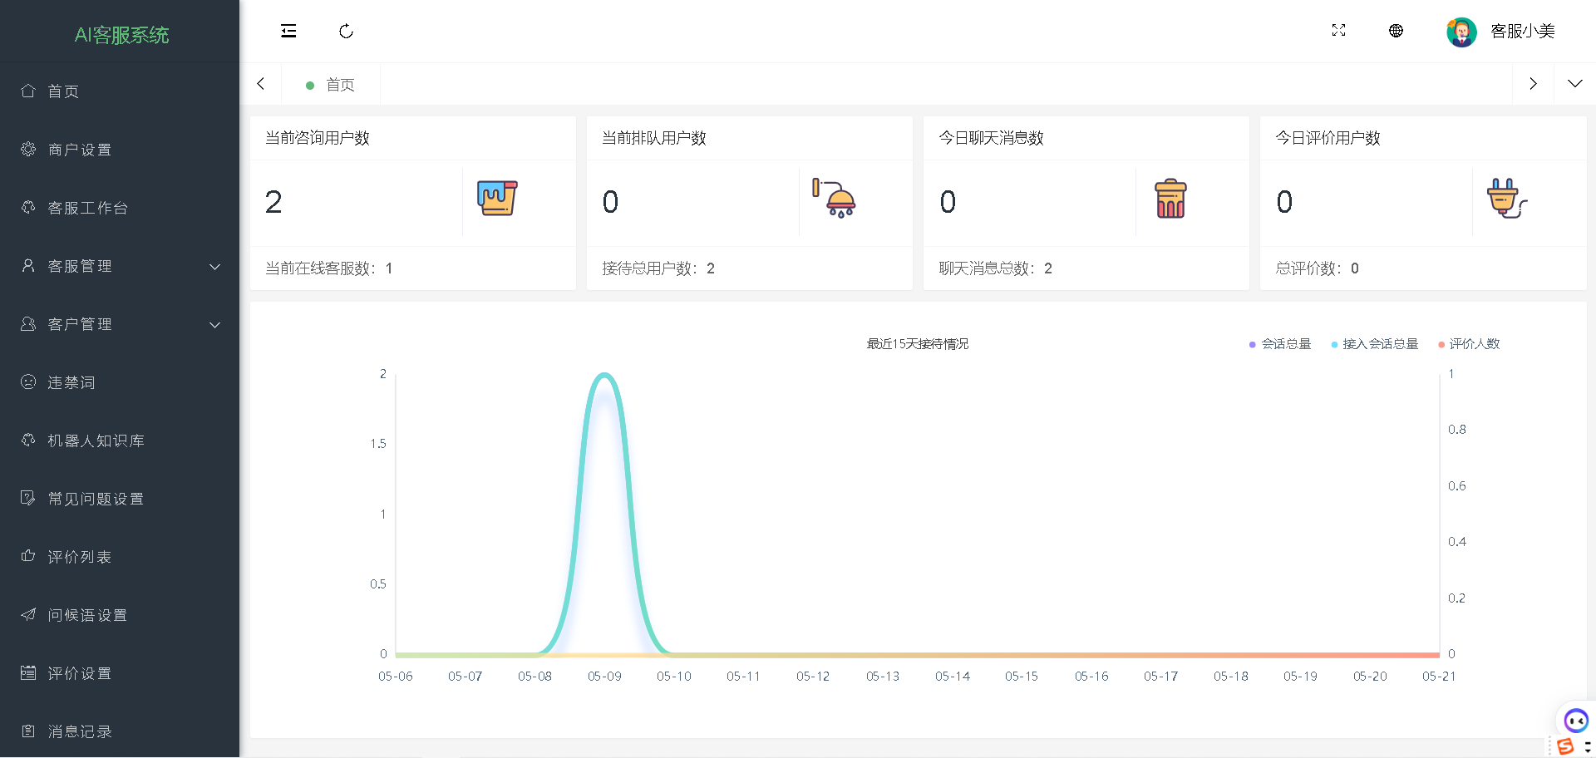Image resolution: width=1596 pixels, height=758 pixels.
Task: Toggle the 评价人数 legend series
Action: tap(1469, 344)
